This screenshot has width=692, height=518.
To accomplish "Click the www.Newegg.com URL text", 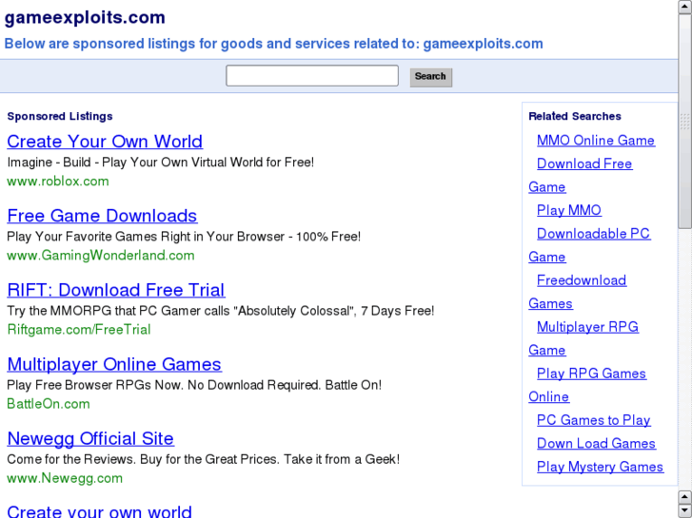I will [x=65, y=478].
